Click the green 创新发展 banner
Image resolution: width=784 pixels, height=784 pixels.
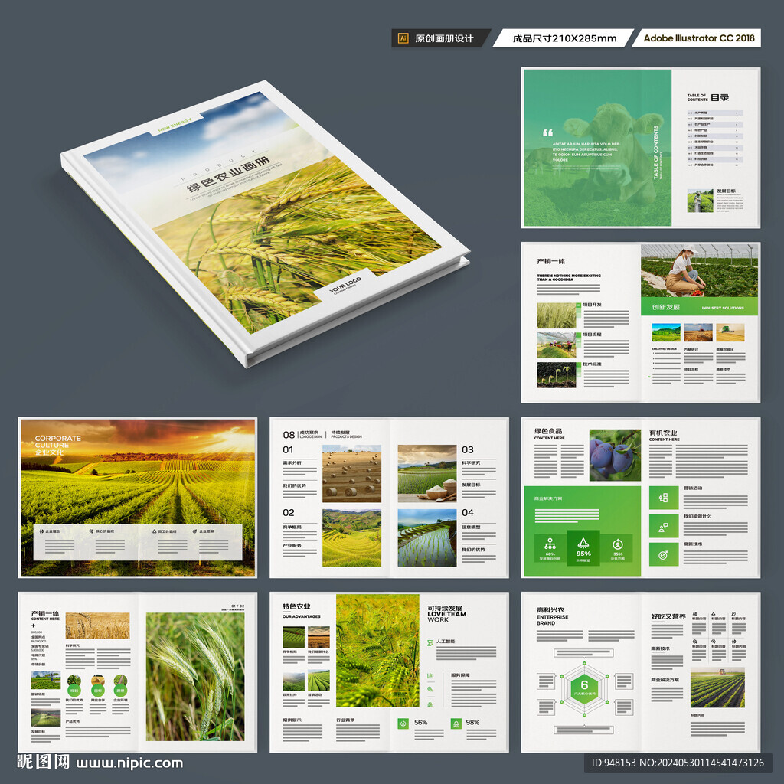(x=699, y=307)
